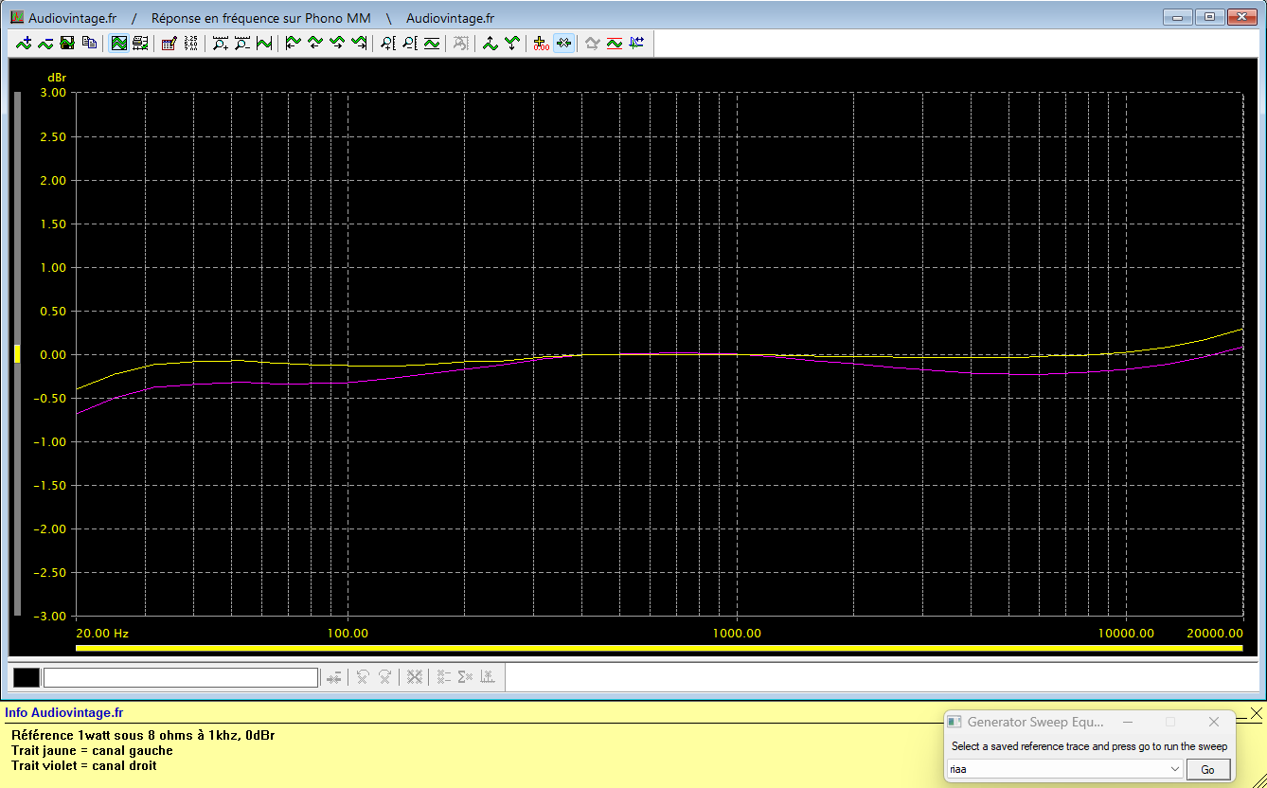1267x788 pixels.
Task: Click the copy graph to clipboard icon
Action: pyautogui.click(x=90, y=43)
